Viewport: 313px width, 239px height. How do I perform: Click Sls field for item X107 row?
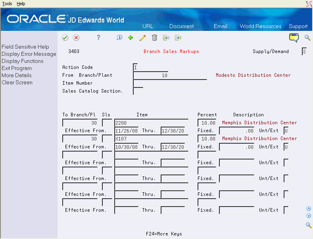107,138
